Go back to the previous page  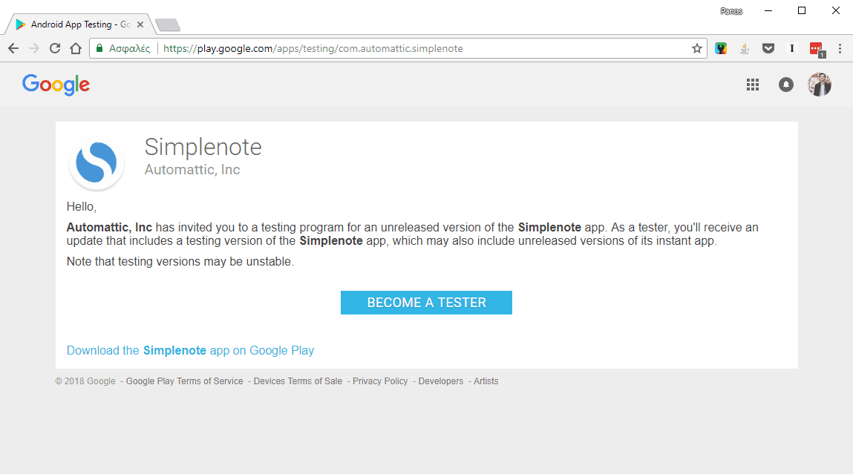click(13, 48)
